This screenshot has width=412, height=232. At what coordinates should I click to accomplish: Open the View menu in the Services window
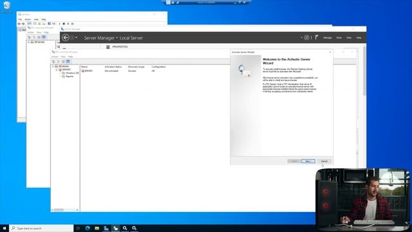pyautogui.click(x=36, y=19)
